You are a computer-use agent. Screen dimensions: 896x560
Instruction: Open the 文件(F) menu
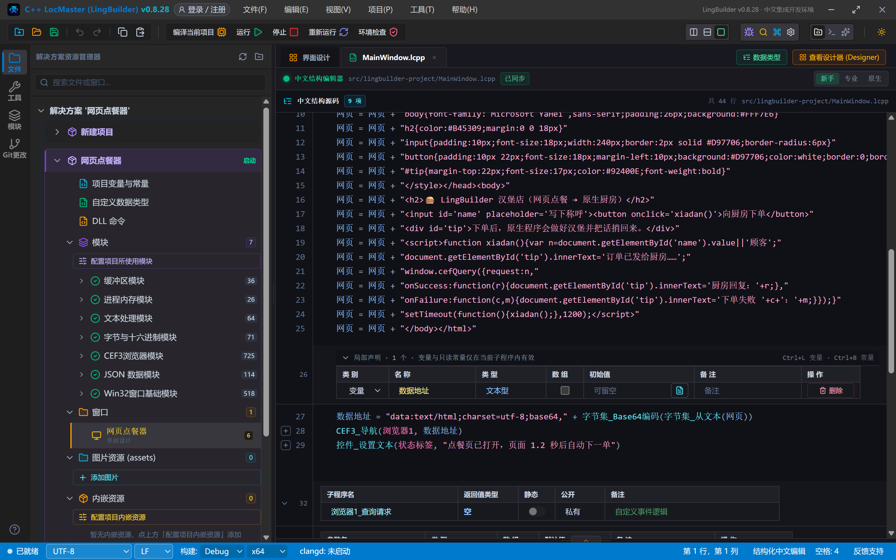coord(255,10)
